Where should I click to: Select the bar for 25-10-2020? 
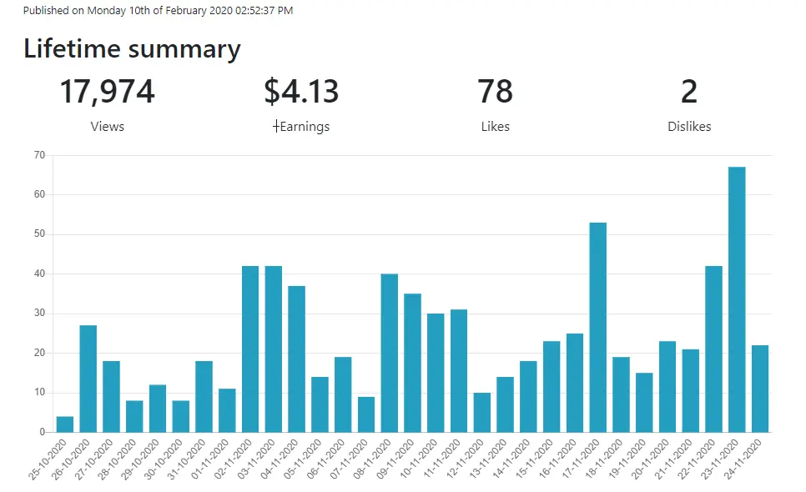[x=65, y=424]
